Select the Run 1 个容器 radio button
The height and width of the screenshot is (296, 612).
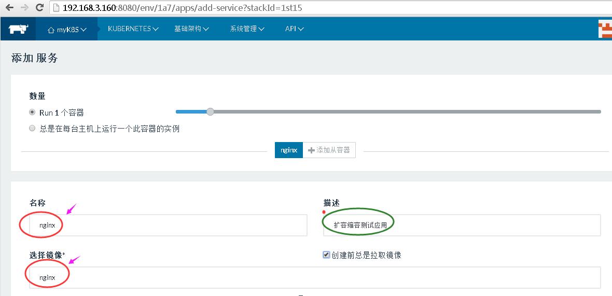tap(32, 112)
